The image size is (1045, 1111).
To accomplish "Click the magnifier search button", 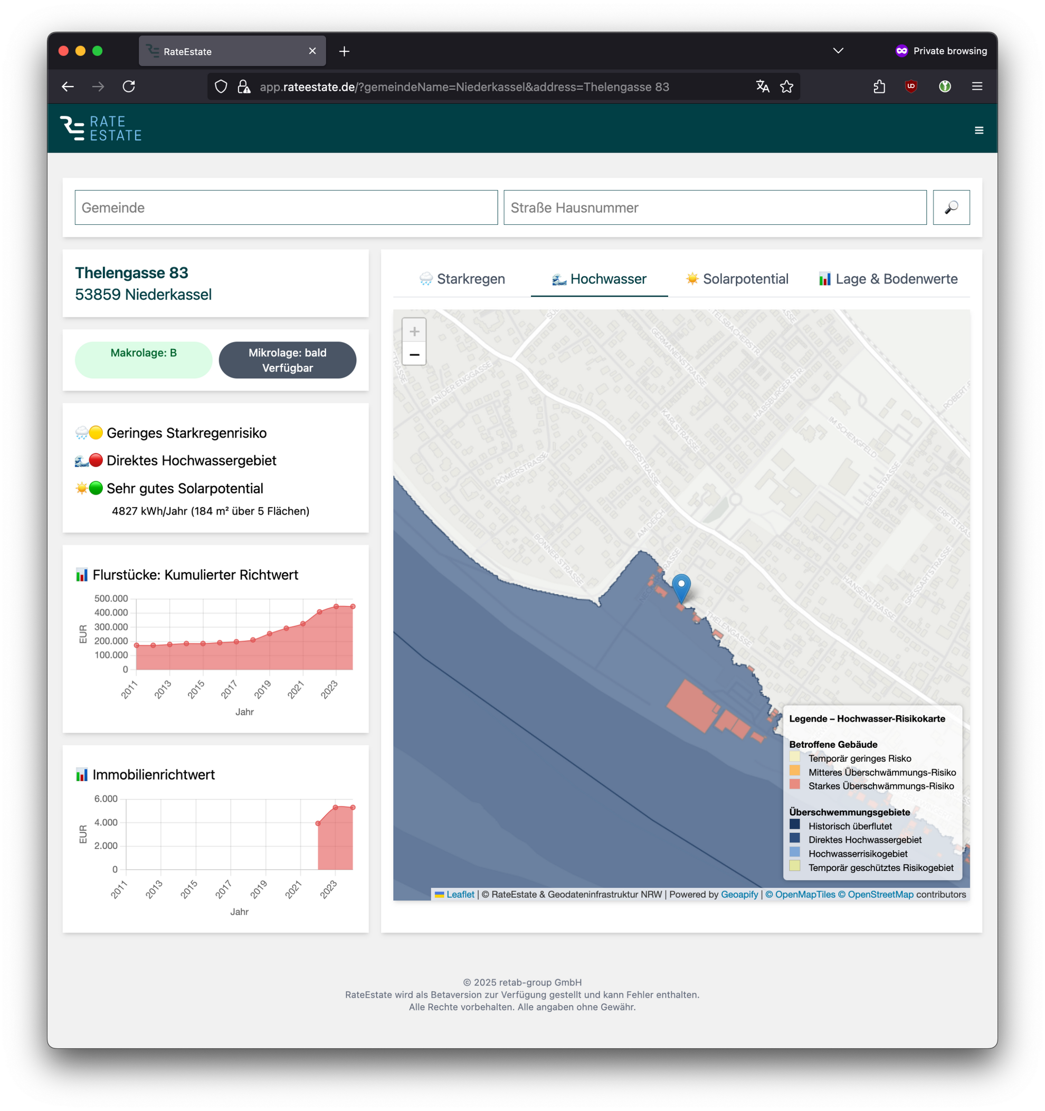I will pos(951,207).
